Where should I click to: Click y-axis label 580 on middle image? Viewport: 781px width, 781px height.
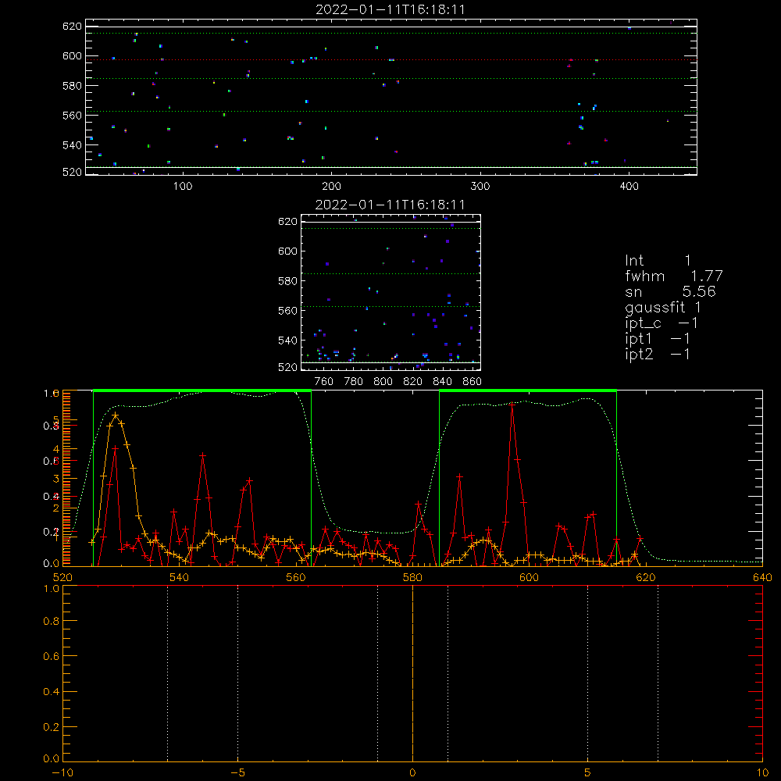(x=287, y=281)
